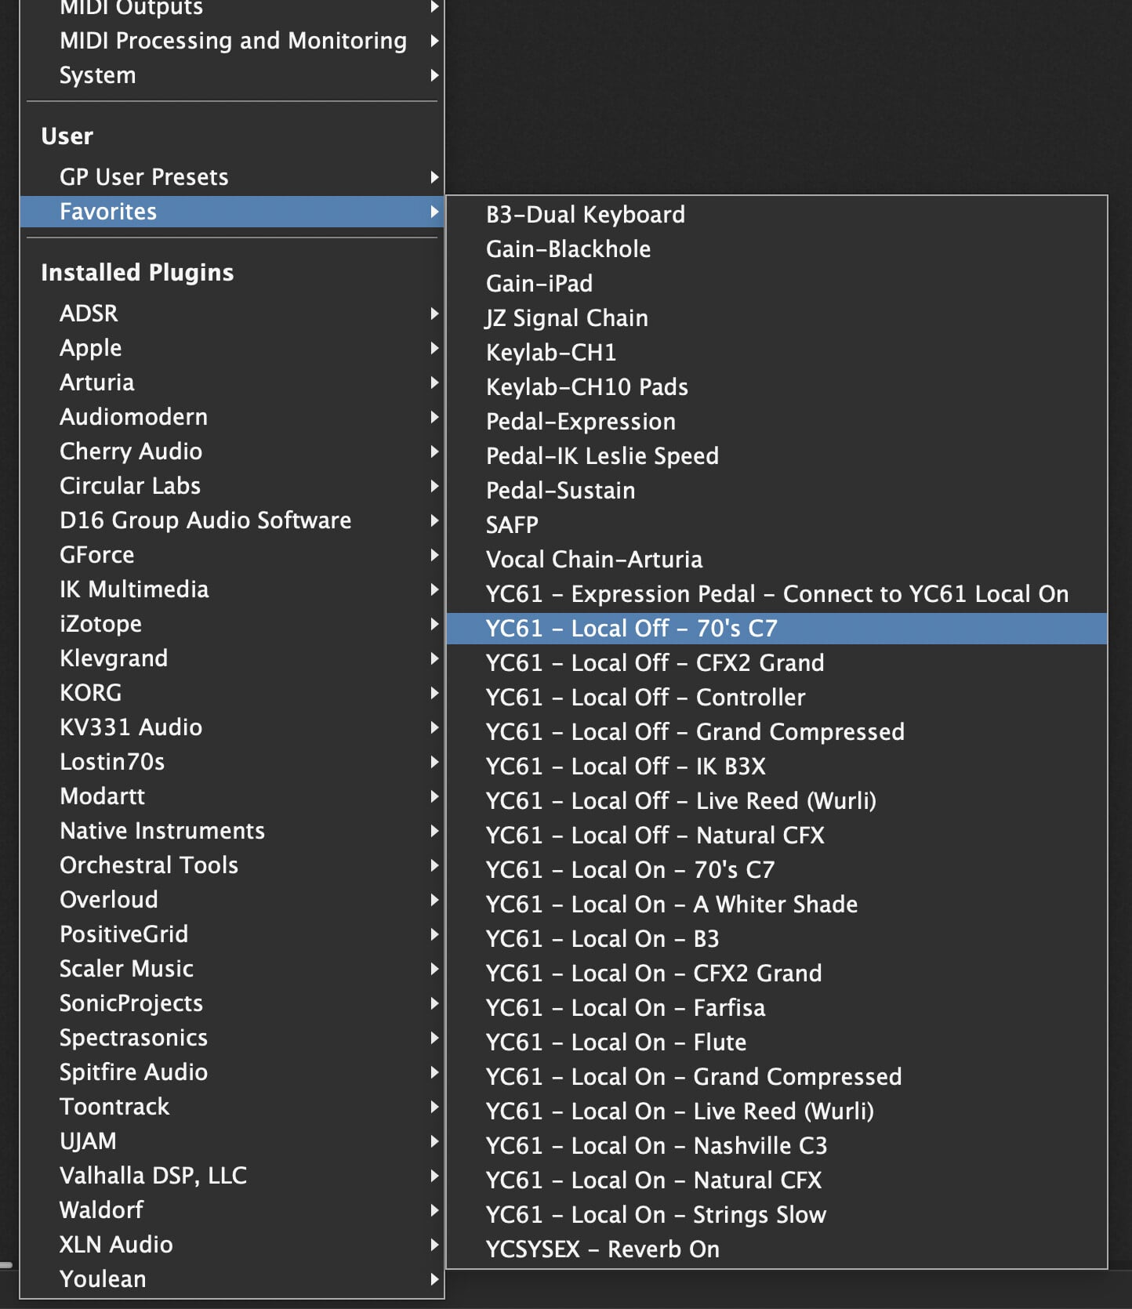The width and height of the screenshot is (1132, 1309).
Task: Select Pedal-IK Leslie Speed favorite
Action: pos(601,455)
